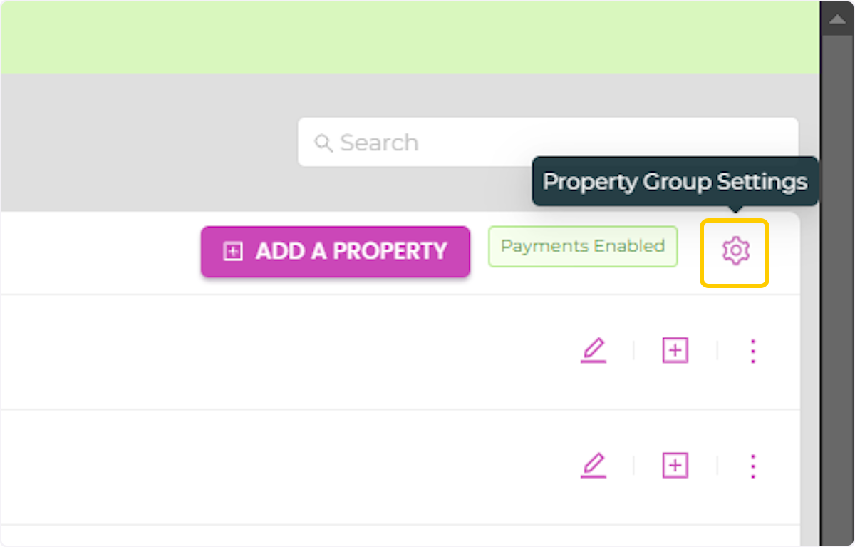Viewport: 855px width, 547px height.
Task: Click the plus square icon in first row
Action: point(675,350)
